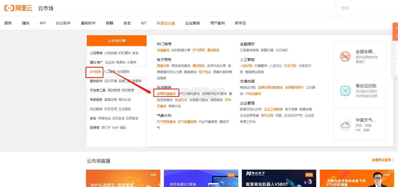398x187 pixels.
Task: Open the 办公软件 nav item
Action: click(x=63, y=23)
